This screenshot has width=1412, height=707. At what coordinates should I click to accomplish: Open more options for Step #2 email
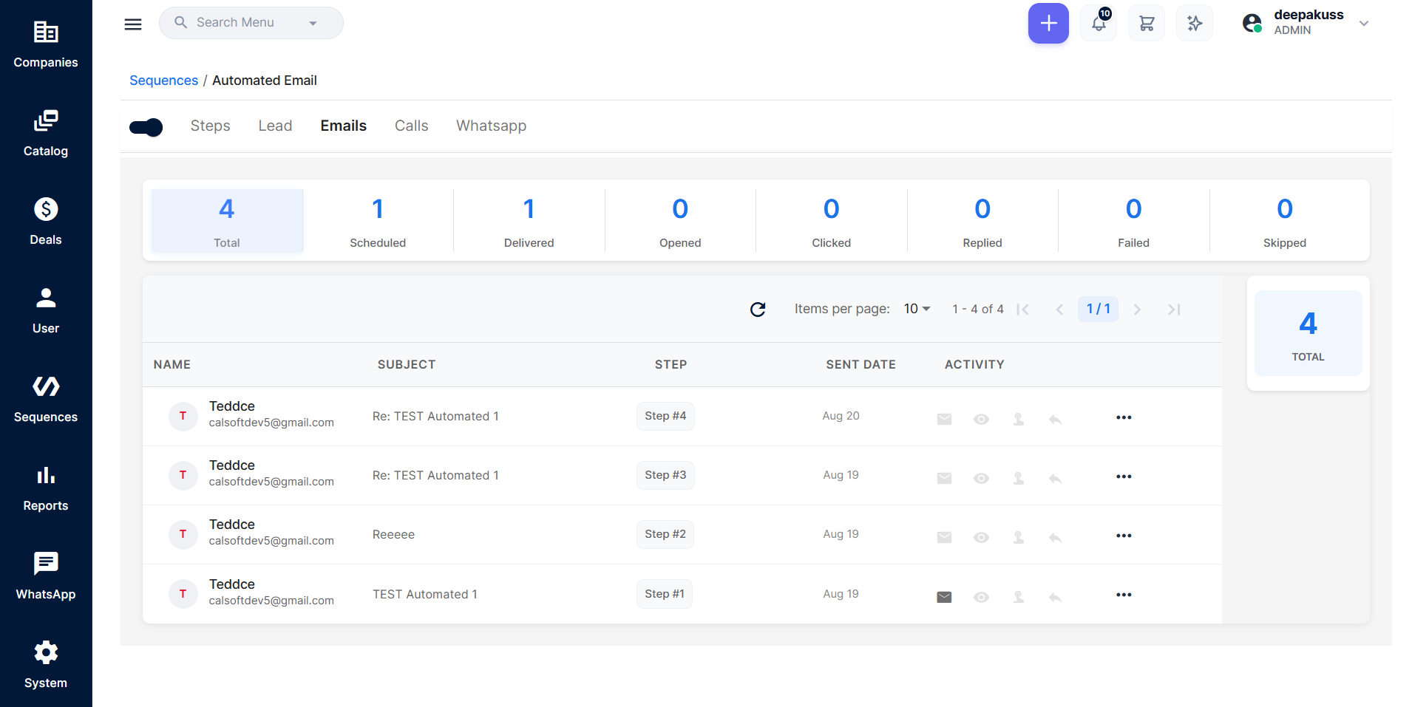1124,536
